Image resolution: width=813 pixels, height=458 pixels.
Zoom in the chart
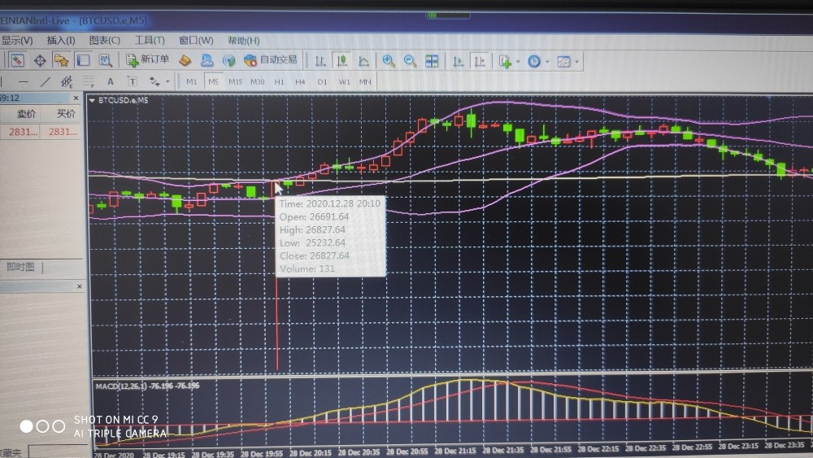(389, 61)
